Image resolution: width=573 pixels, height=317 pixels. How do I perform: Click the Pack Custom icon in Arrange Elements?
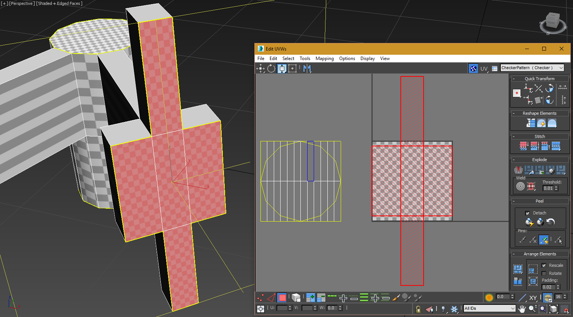point(518,269)
